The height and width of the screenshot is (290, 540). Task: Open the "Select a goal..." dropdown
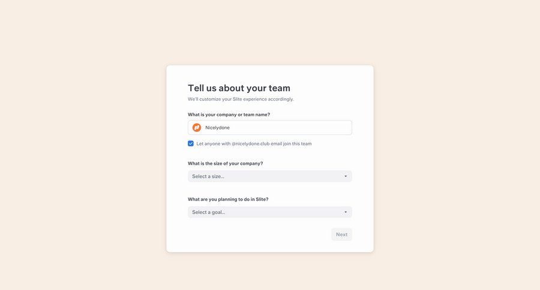click(x=264, y=212)
